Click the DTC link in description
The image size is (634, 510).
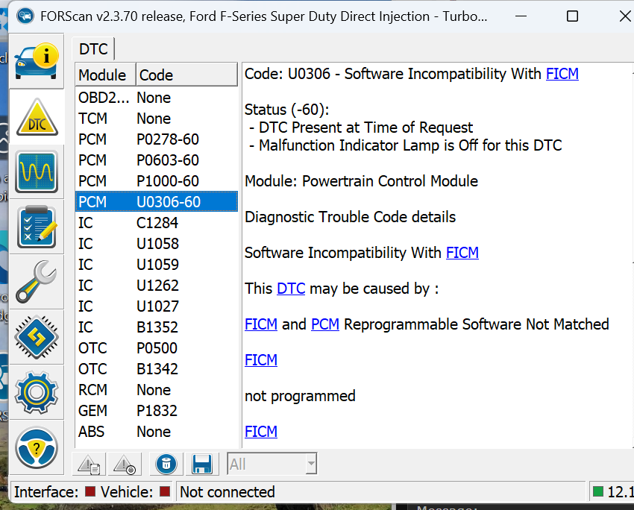pos(291,289)
